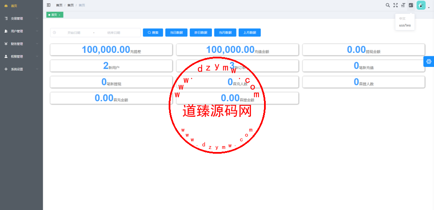Click the 上月数据 button

click(250, 33)
